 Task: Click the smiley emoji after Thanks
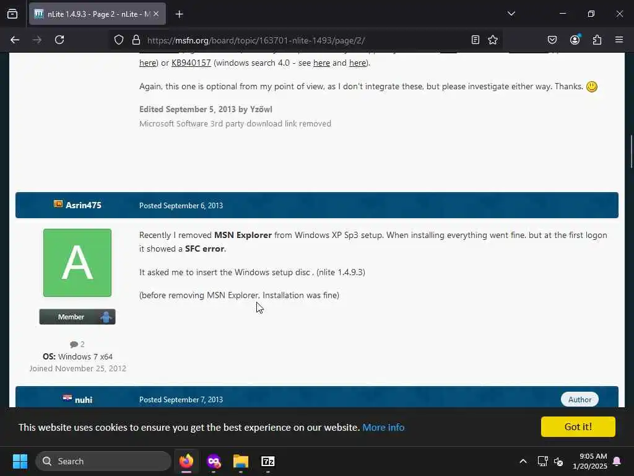[x=591, y=87]
